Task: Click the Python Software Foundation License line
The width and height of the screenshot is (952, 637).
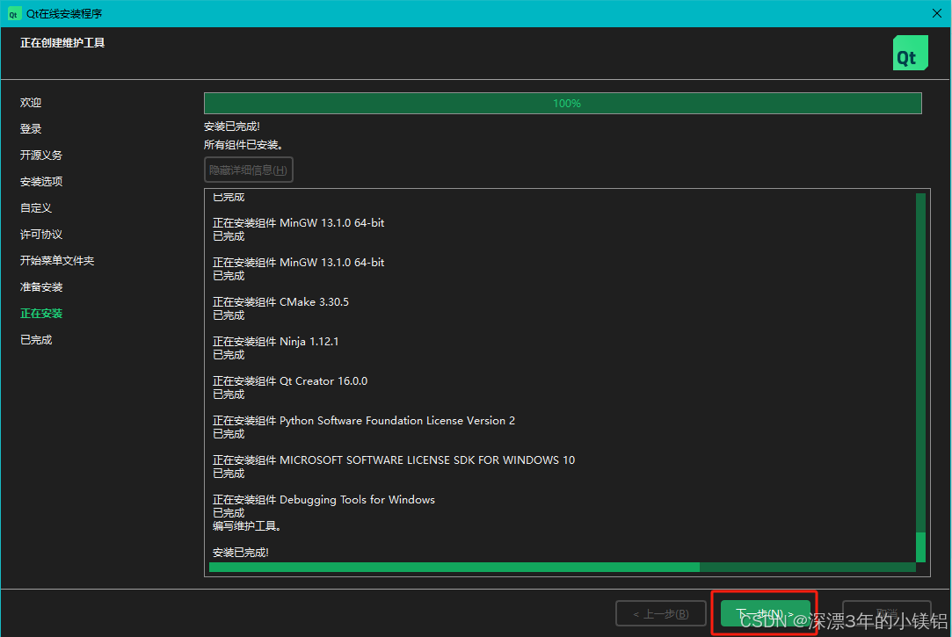Action: click(x=364, y=420)
